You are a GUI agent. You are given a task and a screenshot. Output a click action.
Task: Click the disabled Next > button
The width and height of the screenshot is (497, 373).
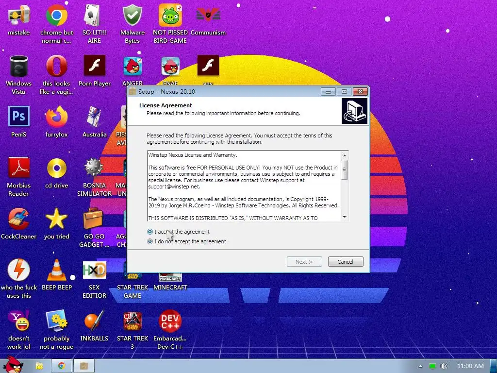[x=304, y=262]
